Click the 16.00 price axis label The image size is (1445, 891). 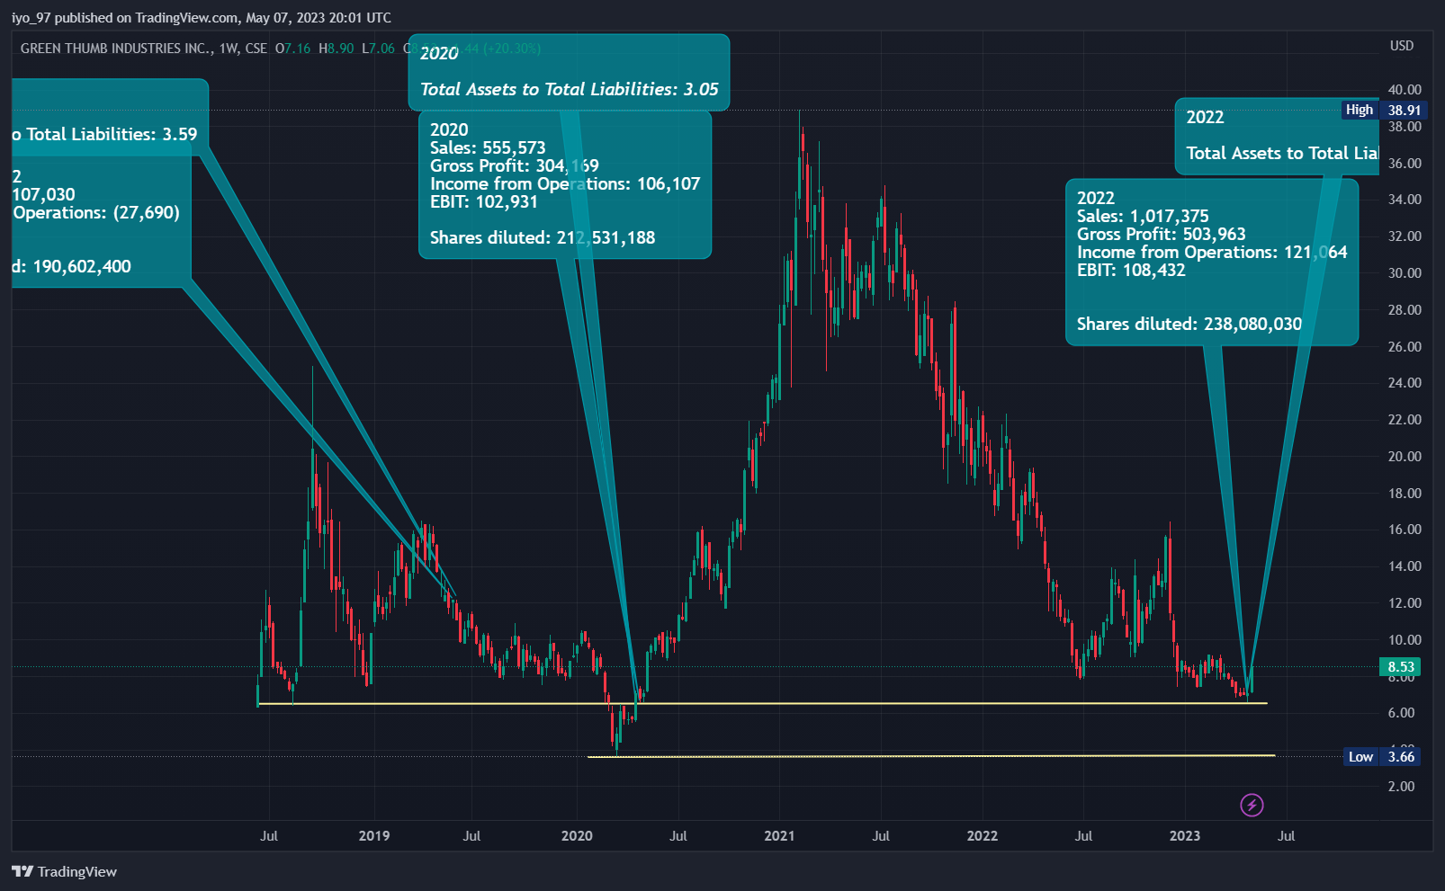[x=1405, y=530]
